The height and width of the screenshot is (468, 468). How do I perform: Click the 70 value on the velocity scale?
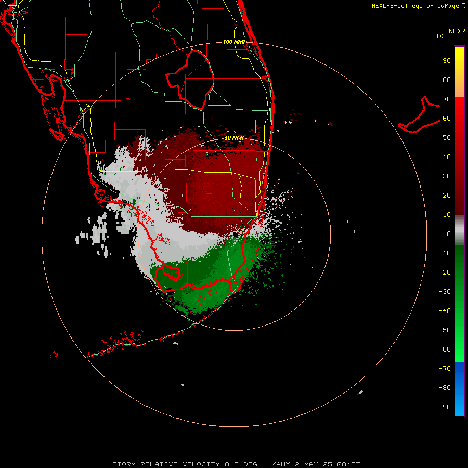[x=447, y=99]
